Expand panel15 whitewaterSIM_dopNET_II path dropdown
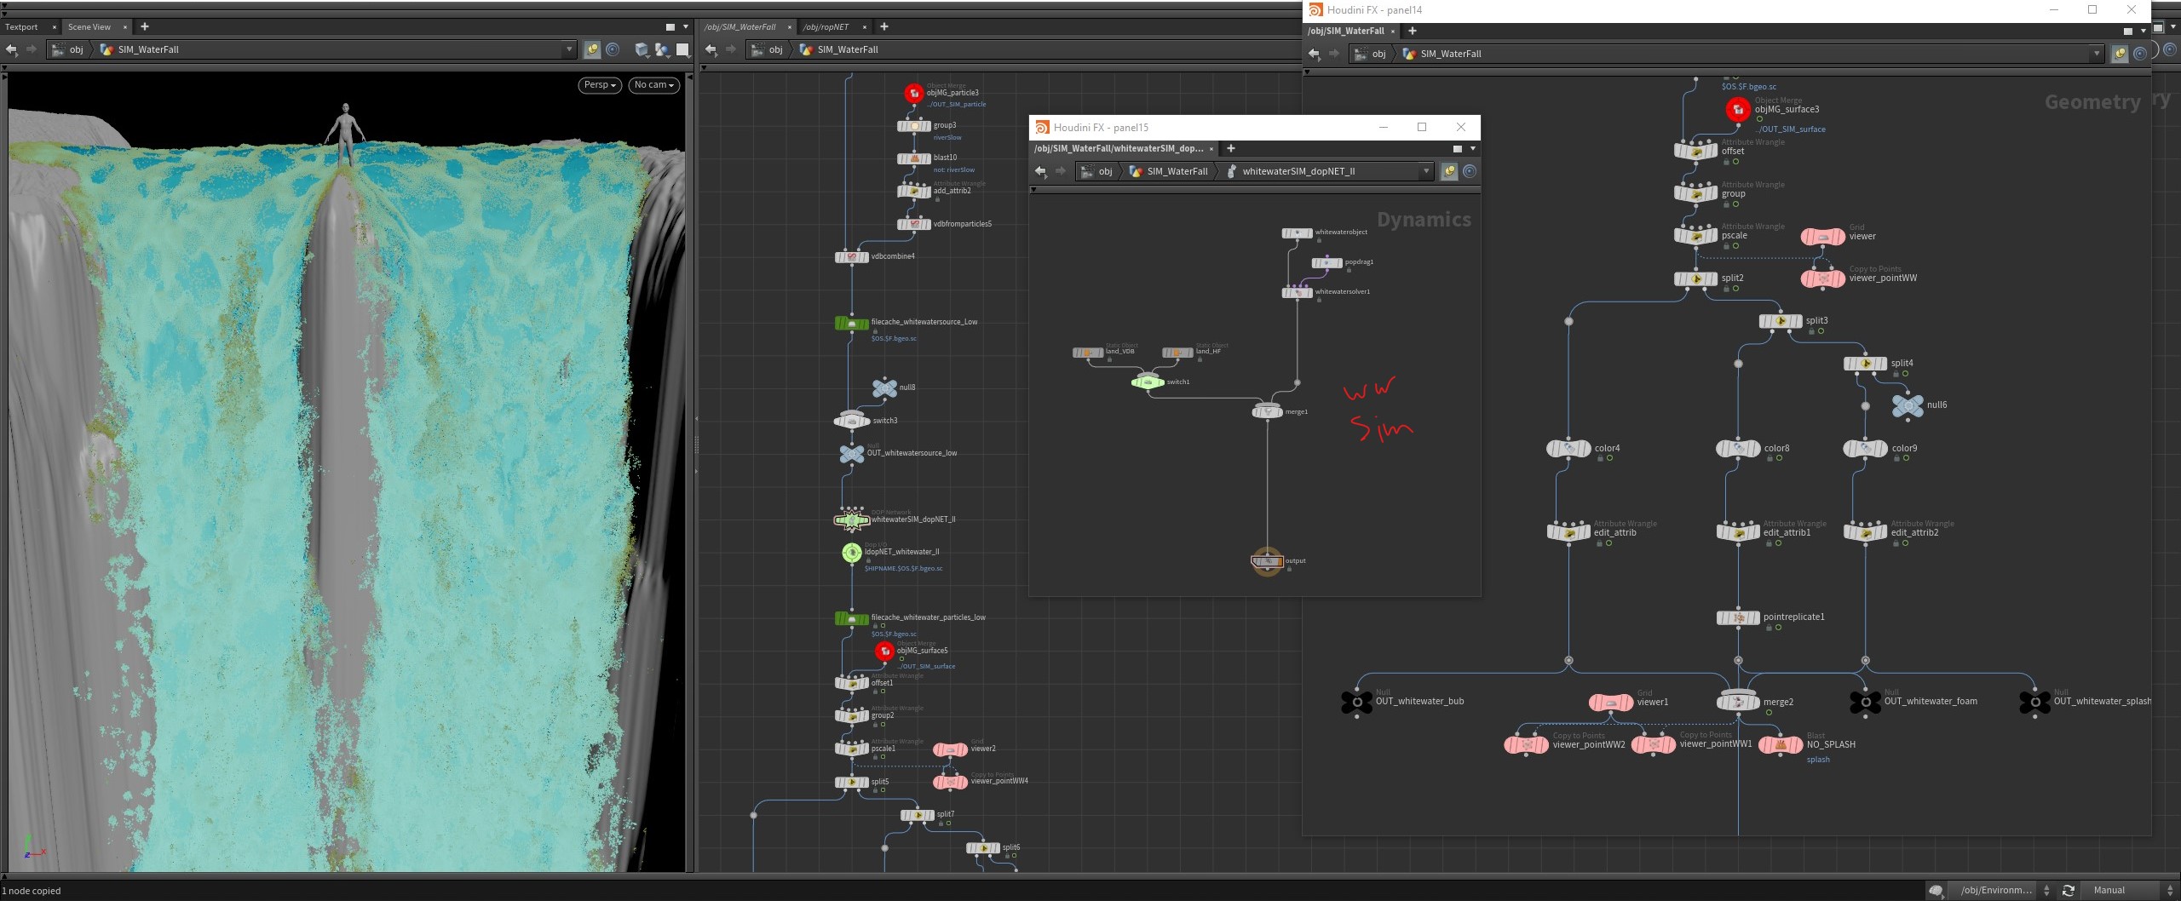The width and height of the screenshot is (2181, 901). [x=1425, y=171]
